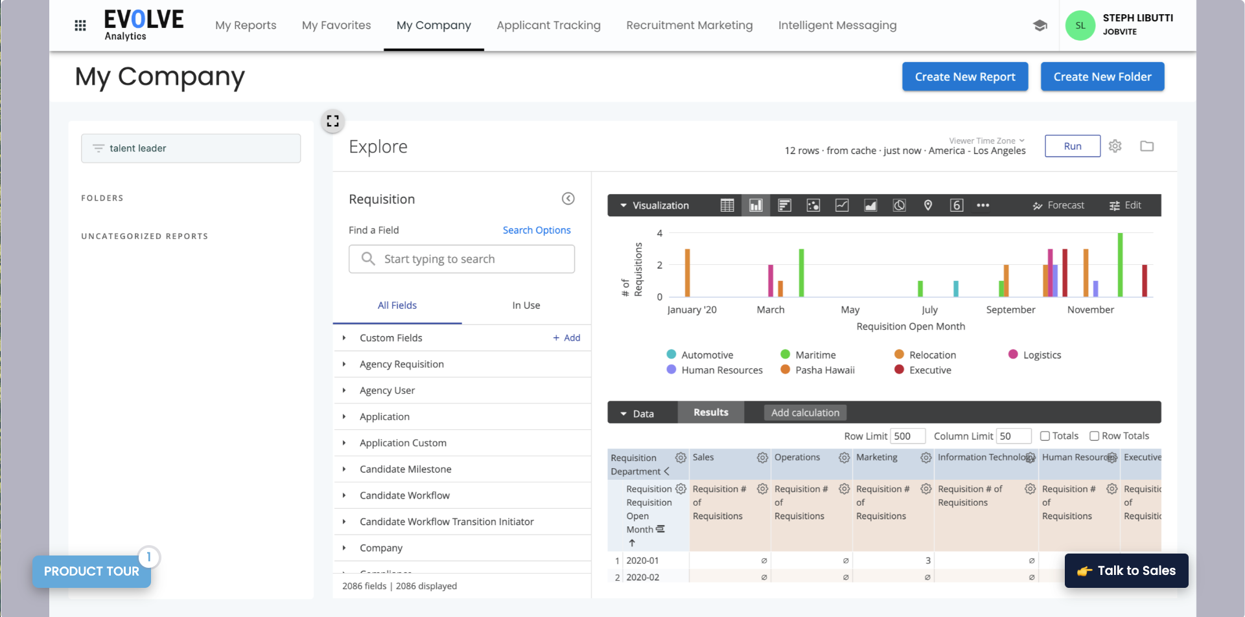Select the single value visualization
This screenshot has height=617, width=1245.
[957, 205]
